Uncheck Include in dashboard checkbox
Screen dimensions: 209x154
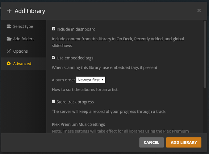[x=54, y=29]
